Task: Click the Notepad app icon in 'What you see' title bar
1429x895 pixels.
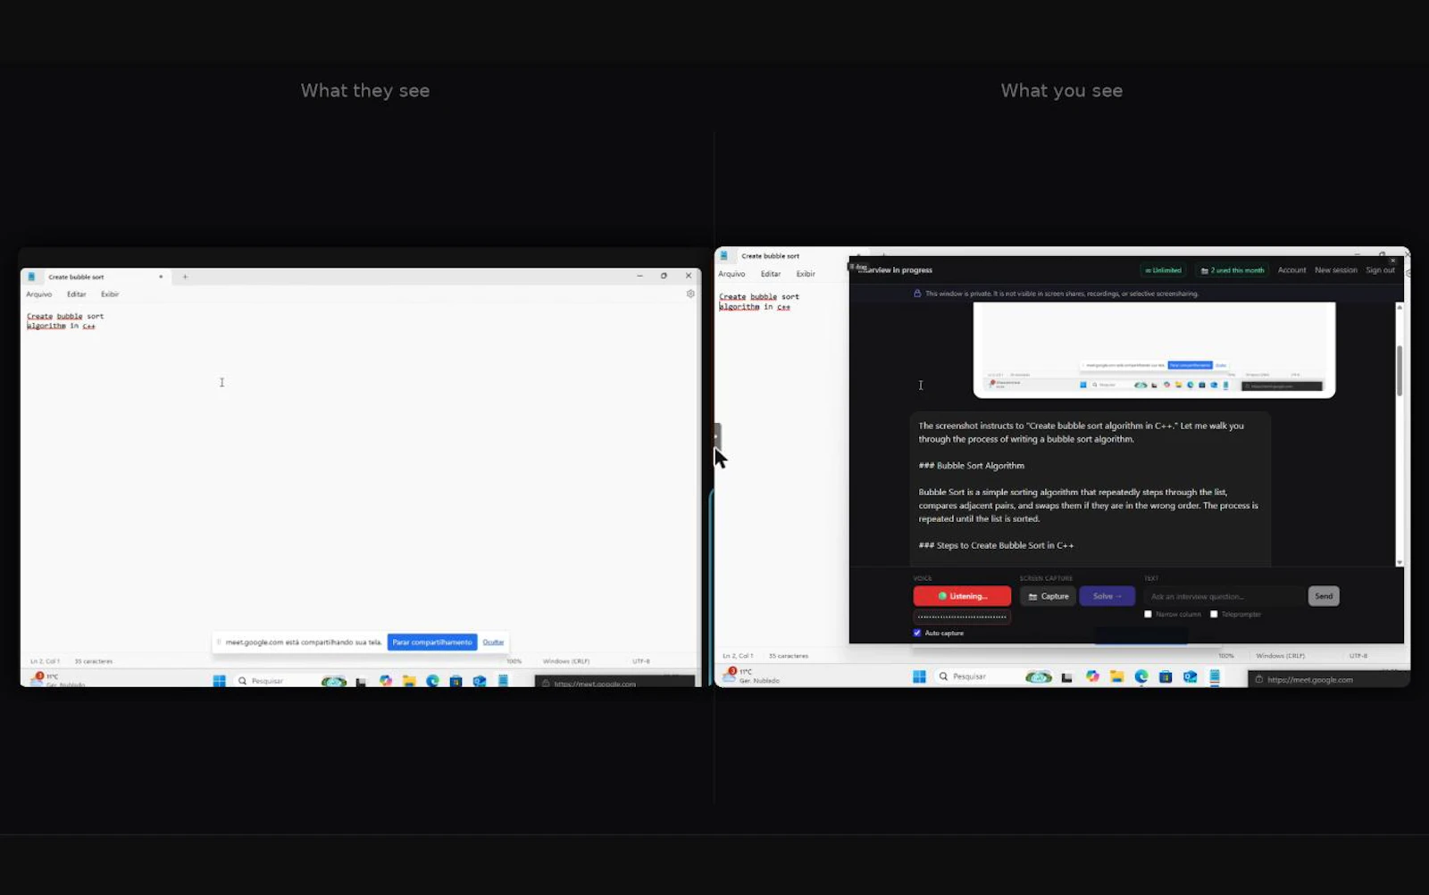Action: click(724, 256)
